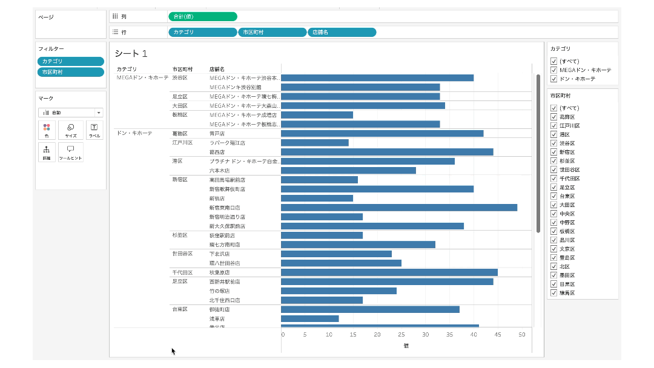
Task: Select the カテゴリ pill on rows shelf
Action: point(203,32)
